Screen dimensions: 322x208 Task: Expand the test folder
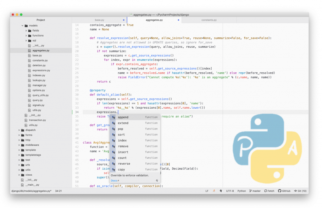(19, 160)
